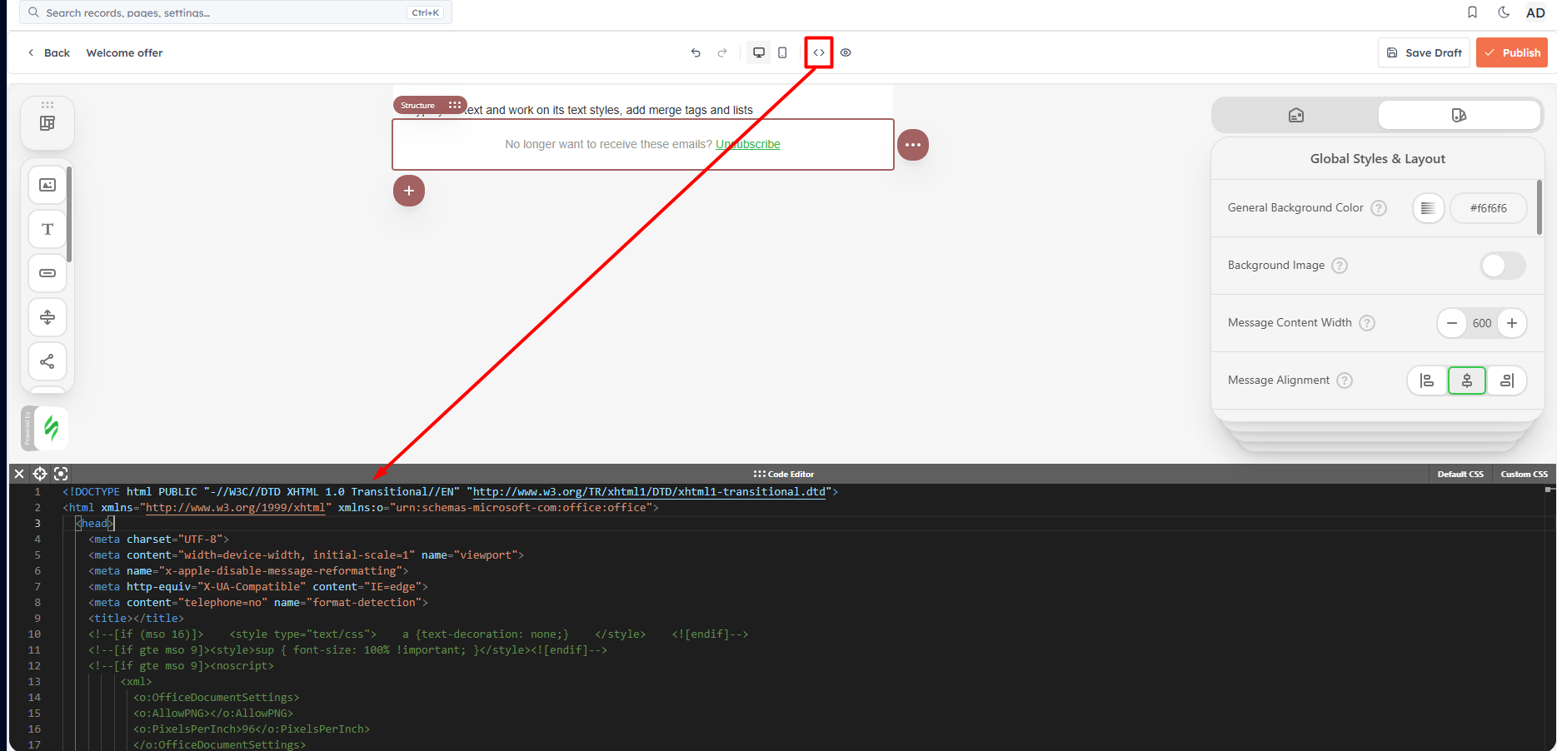Switch to desktop preview mode
This screenshot has width=1557, height=751.
click(x=759, y=52)
